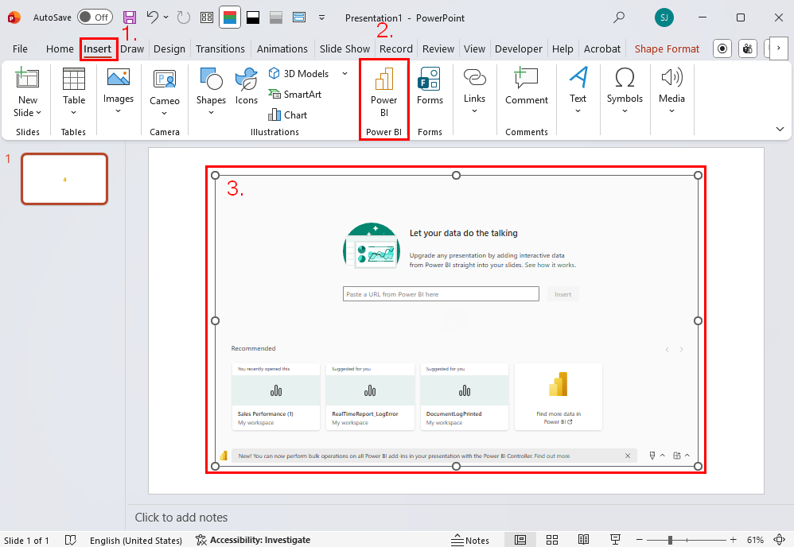Click the Paste a URL from Power BI field

point(441,293)
